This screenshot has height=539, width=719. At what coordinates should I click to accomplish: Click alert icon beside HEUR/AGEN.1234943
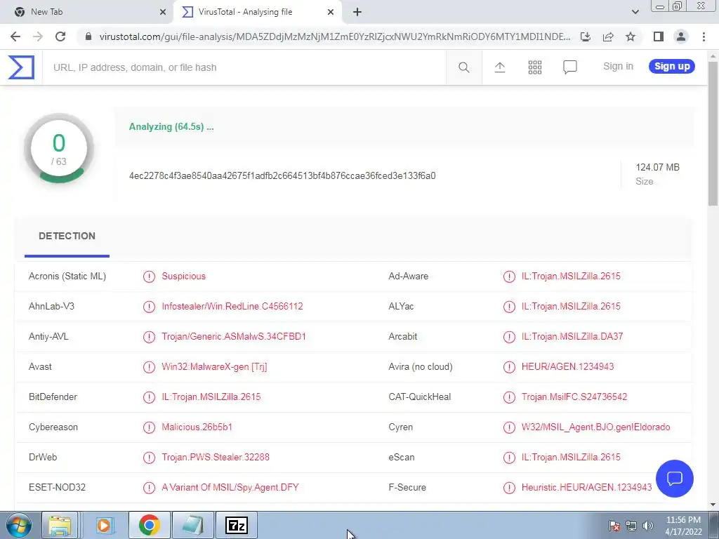(509, 367)
